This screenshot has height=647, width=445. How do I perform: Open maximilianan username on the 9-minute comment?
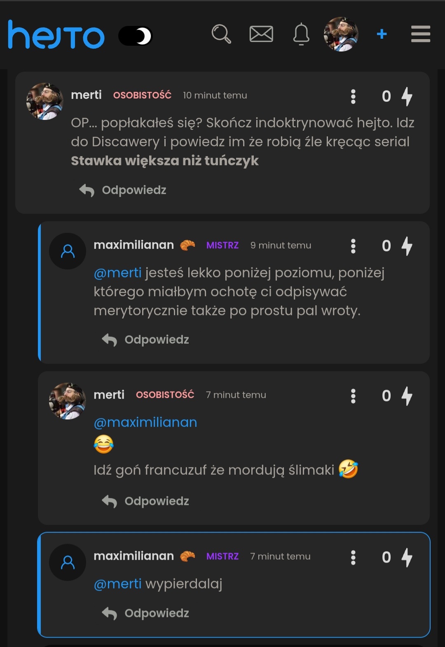pyautogui.click(x=133, y=245)
